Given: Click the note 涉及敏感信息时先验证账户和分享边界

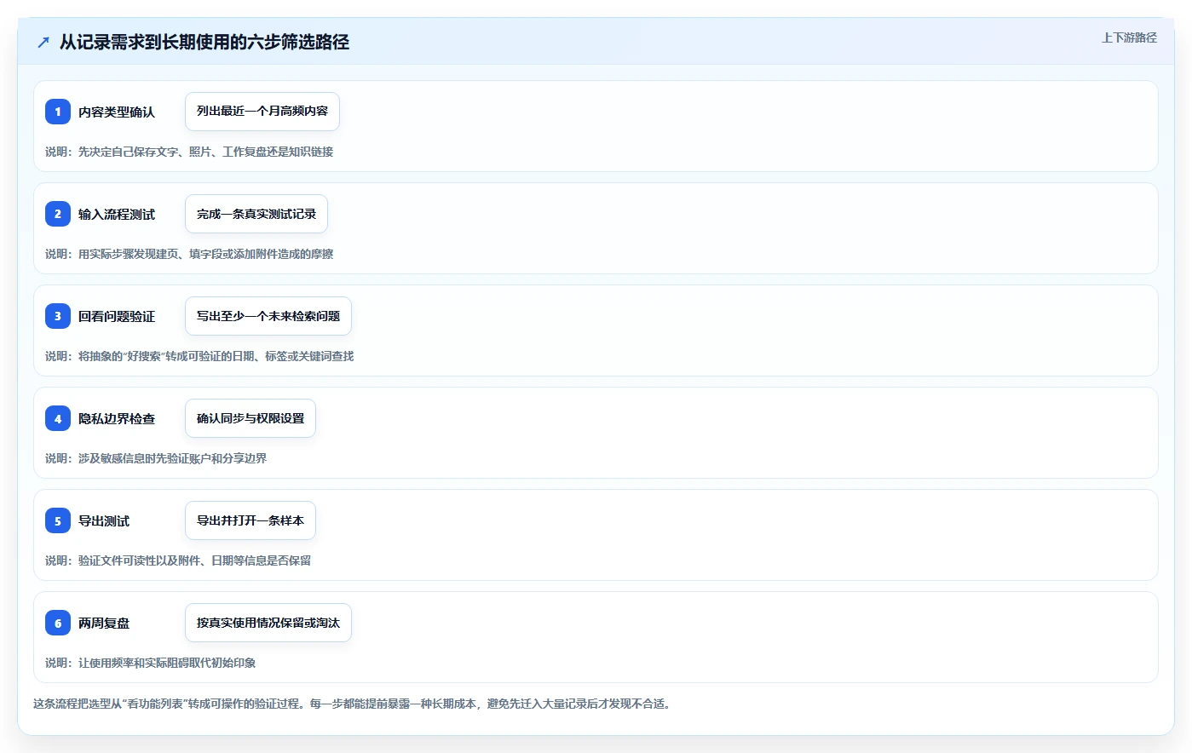Looking at the screenshot, I should pos(172,458).
